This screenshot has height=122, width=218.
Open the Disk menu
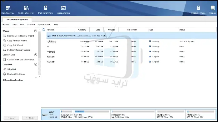coord(22,25)
